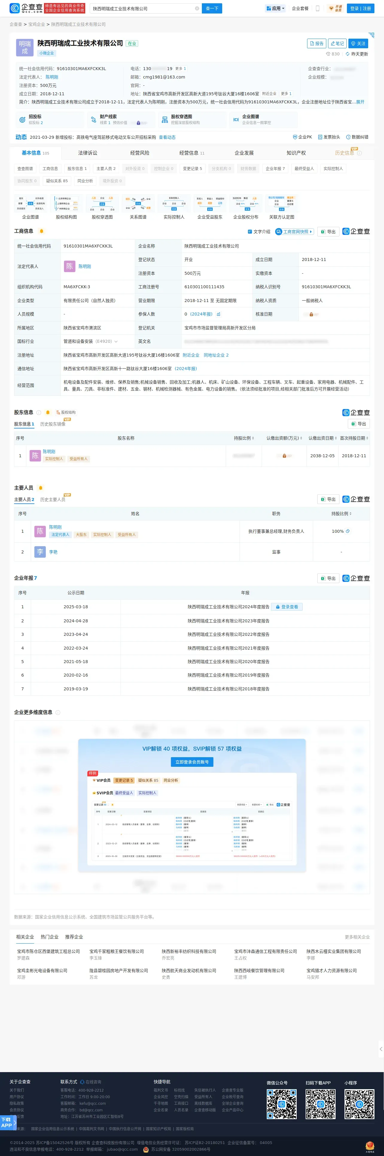
Task: Switch to the 经营风险 tab
Action: (x=140, y=153)
